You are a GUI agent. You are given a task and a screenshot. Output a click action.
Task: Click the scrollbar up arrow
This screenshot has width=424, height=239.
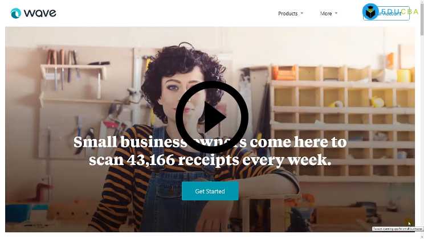[422, 1]
